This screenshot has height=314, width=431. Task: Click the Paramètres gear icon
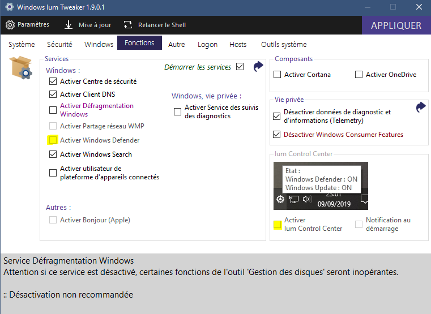click(x=10, y=25)
